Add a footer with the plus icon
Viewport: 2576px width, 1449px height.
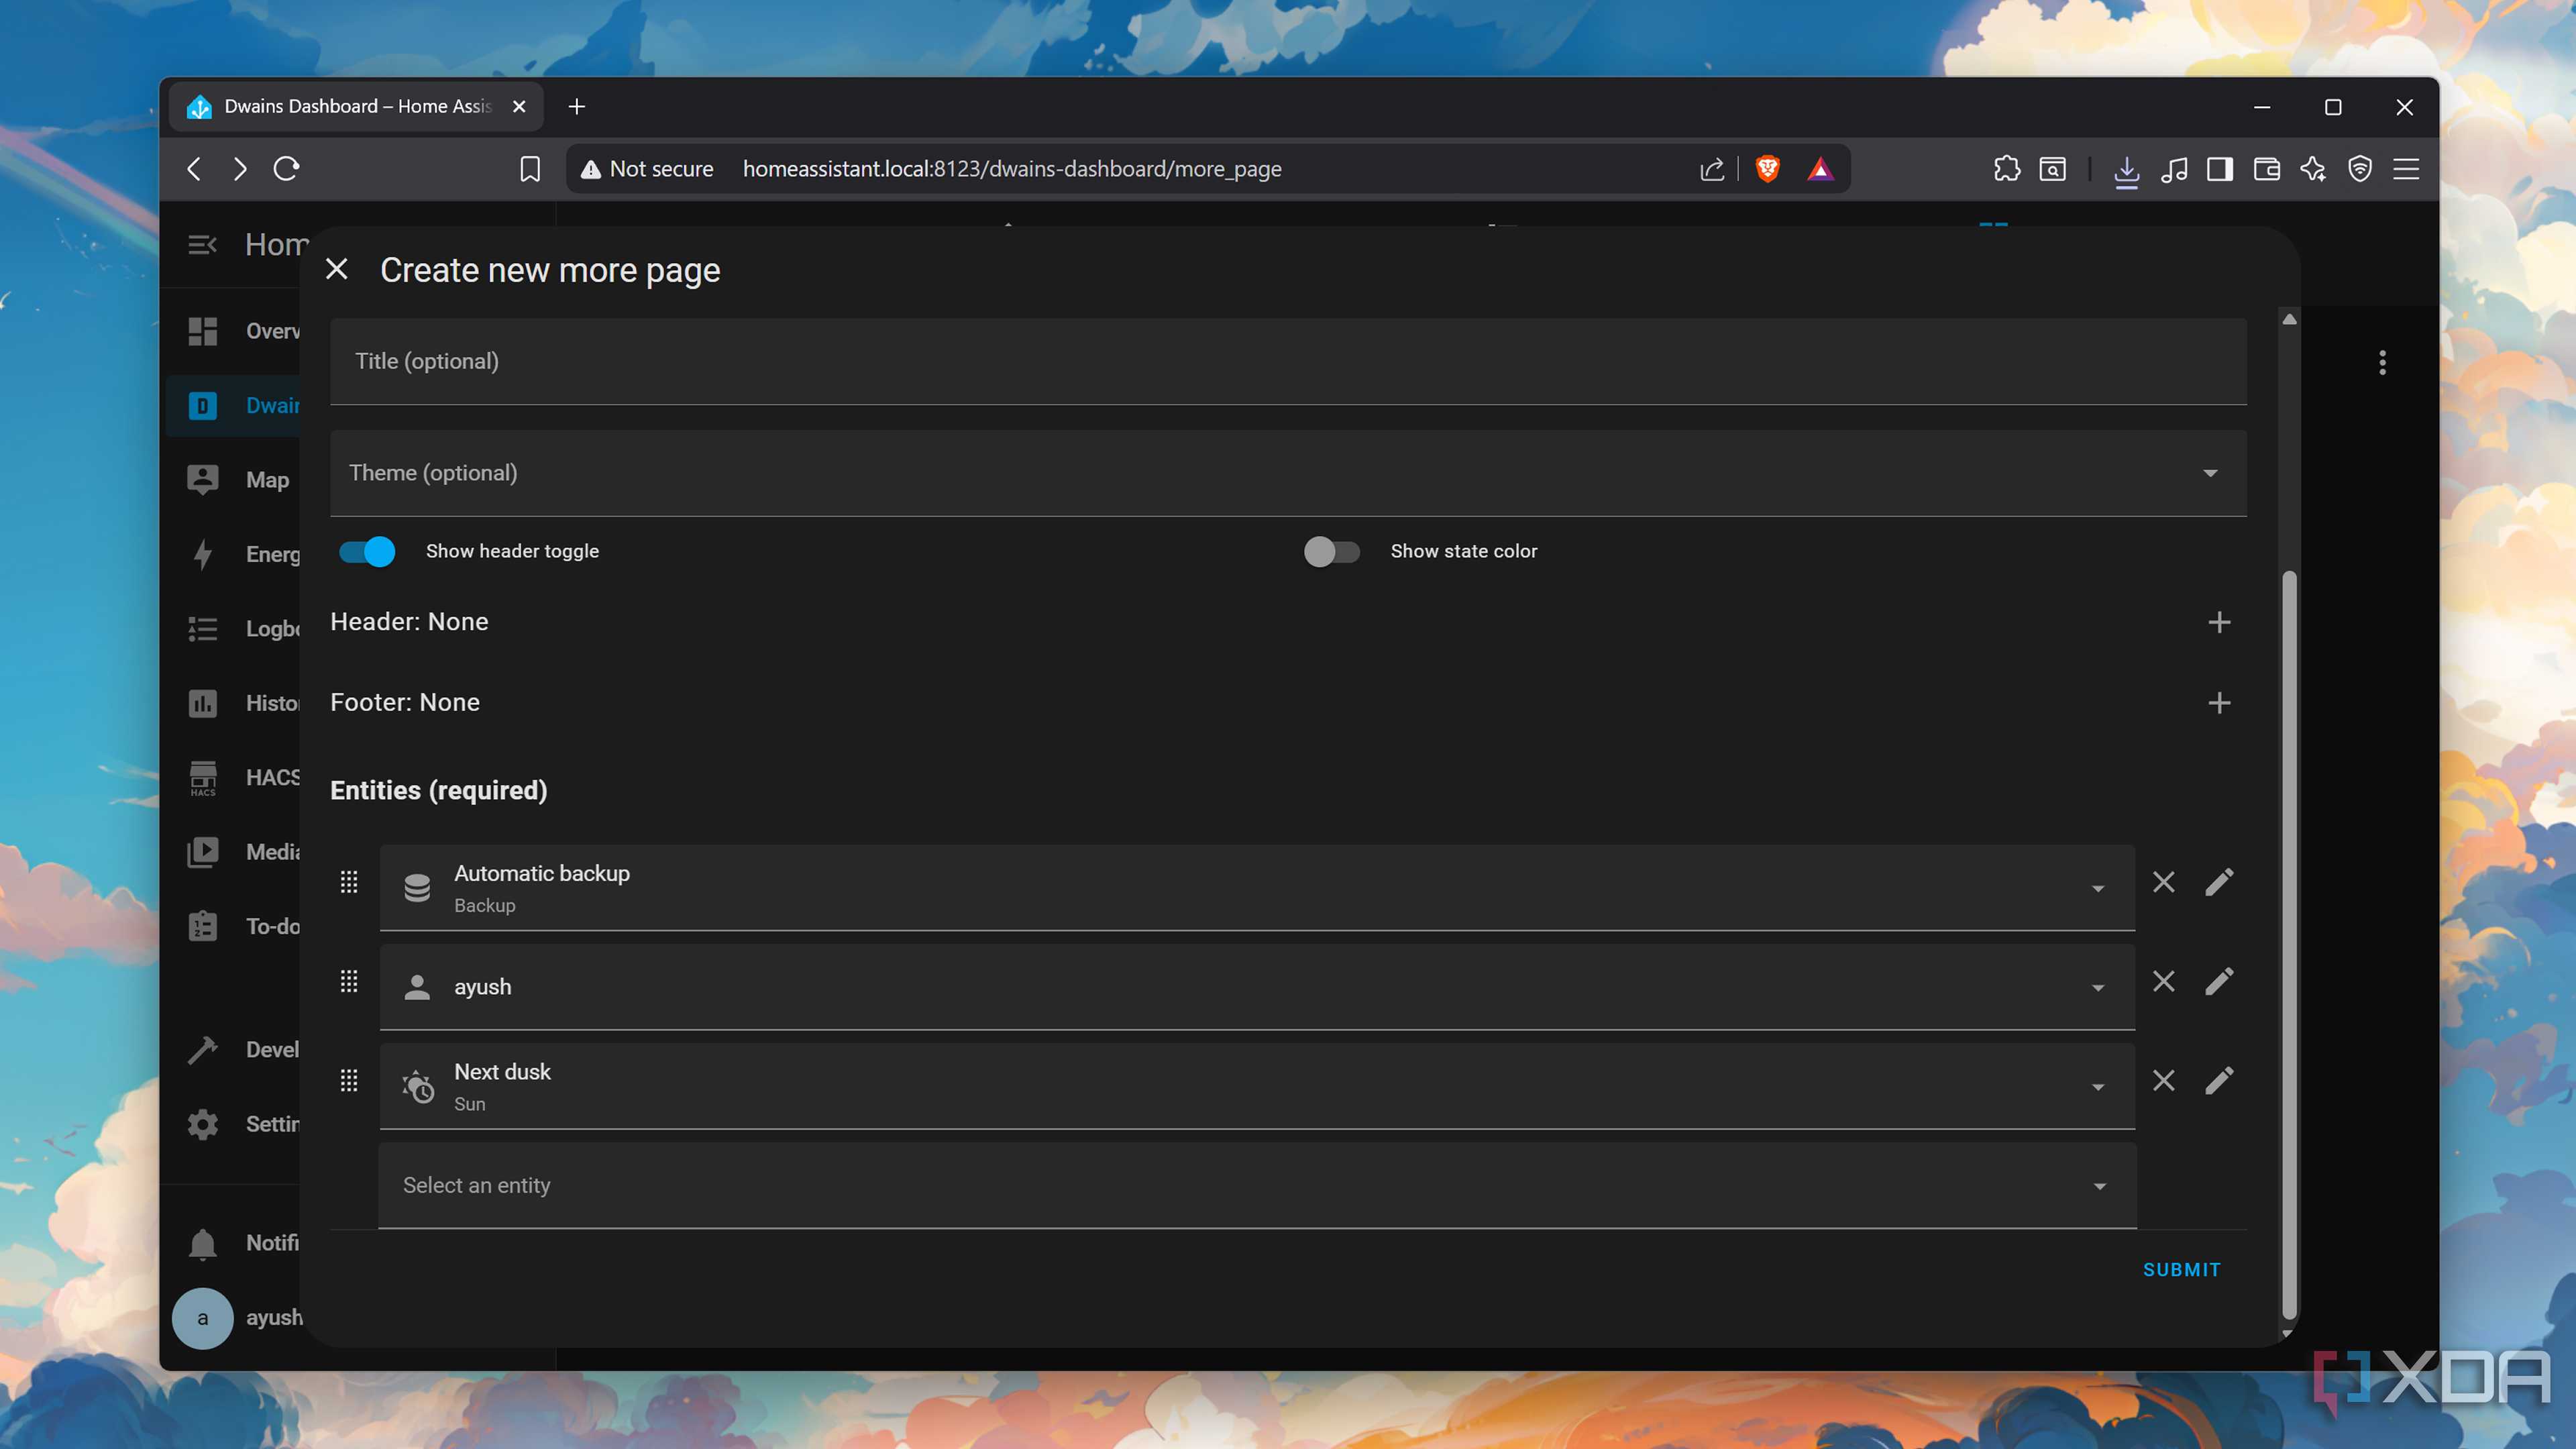tap(2219, 703)
